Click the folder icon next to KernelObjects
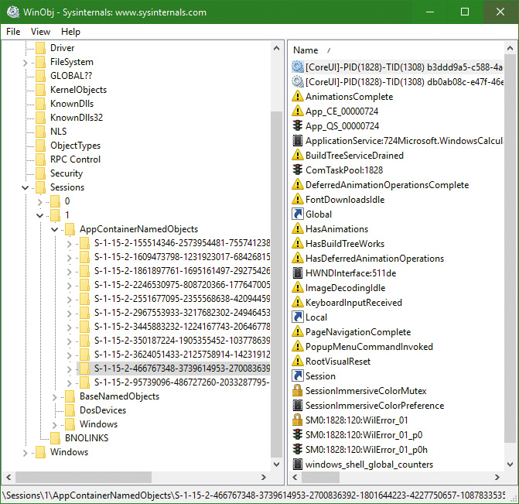This screenshot has width=519, height=504. [x=40, y=90]
